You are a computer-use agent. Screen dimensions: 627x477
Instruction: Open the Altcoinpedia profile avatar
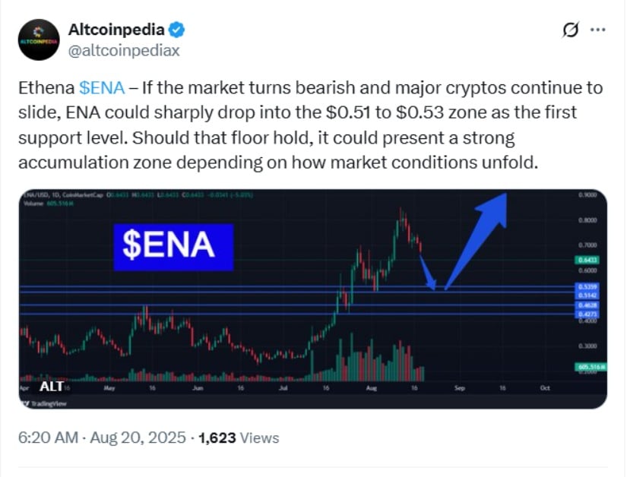pos(39,39)
